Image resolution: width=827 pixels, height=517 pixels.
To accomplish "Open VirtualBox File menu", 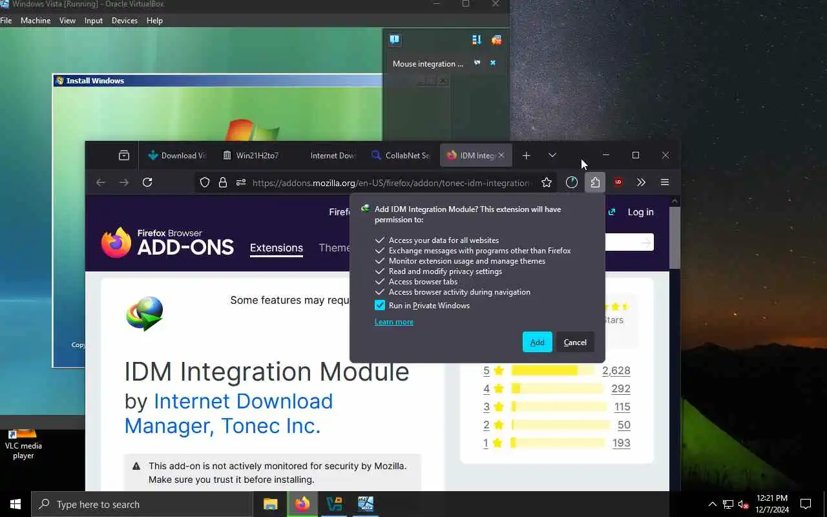I will (6, 21).
